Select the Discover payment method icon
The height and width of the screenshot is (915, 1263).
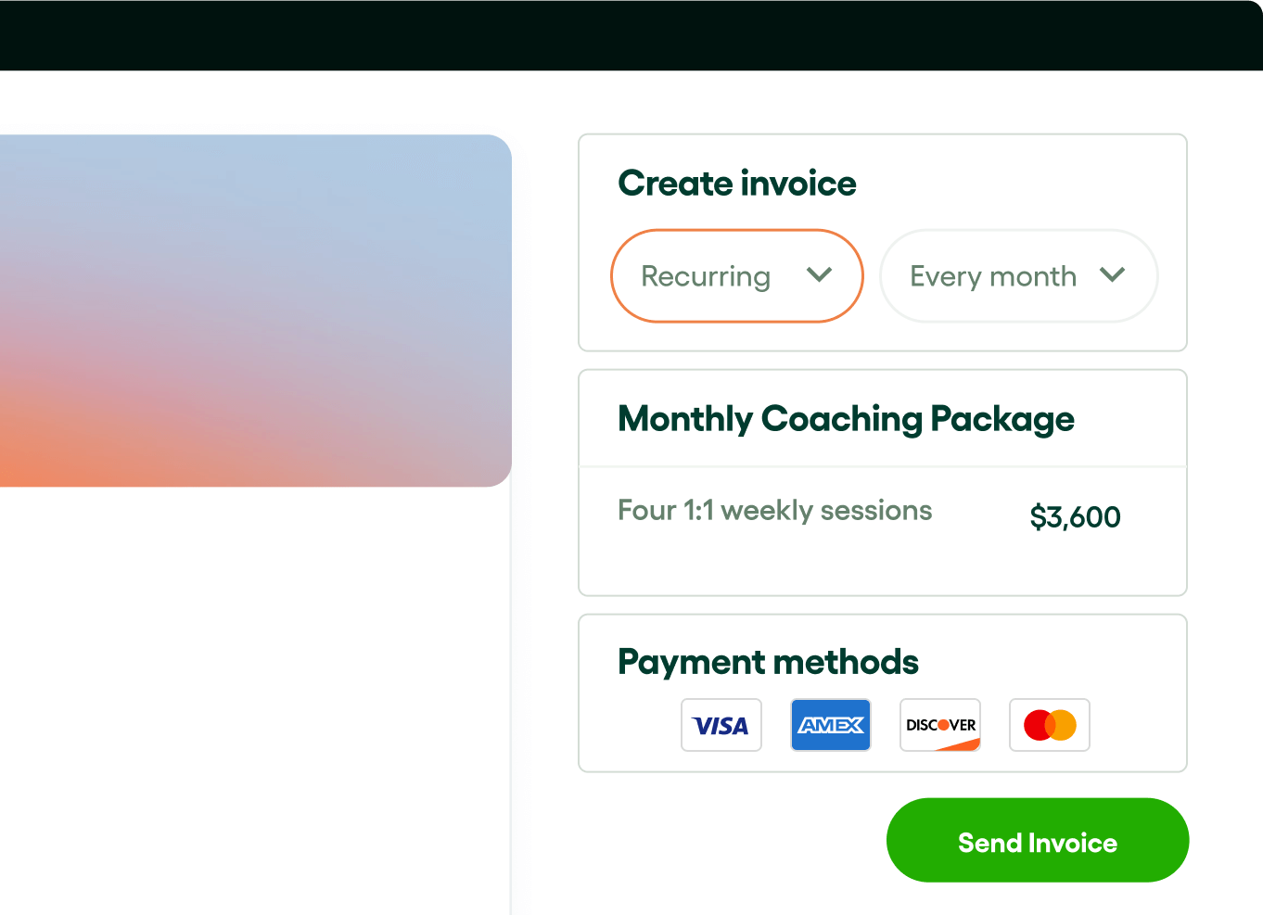tap(939, 725)
